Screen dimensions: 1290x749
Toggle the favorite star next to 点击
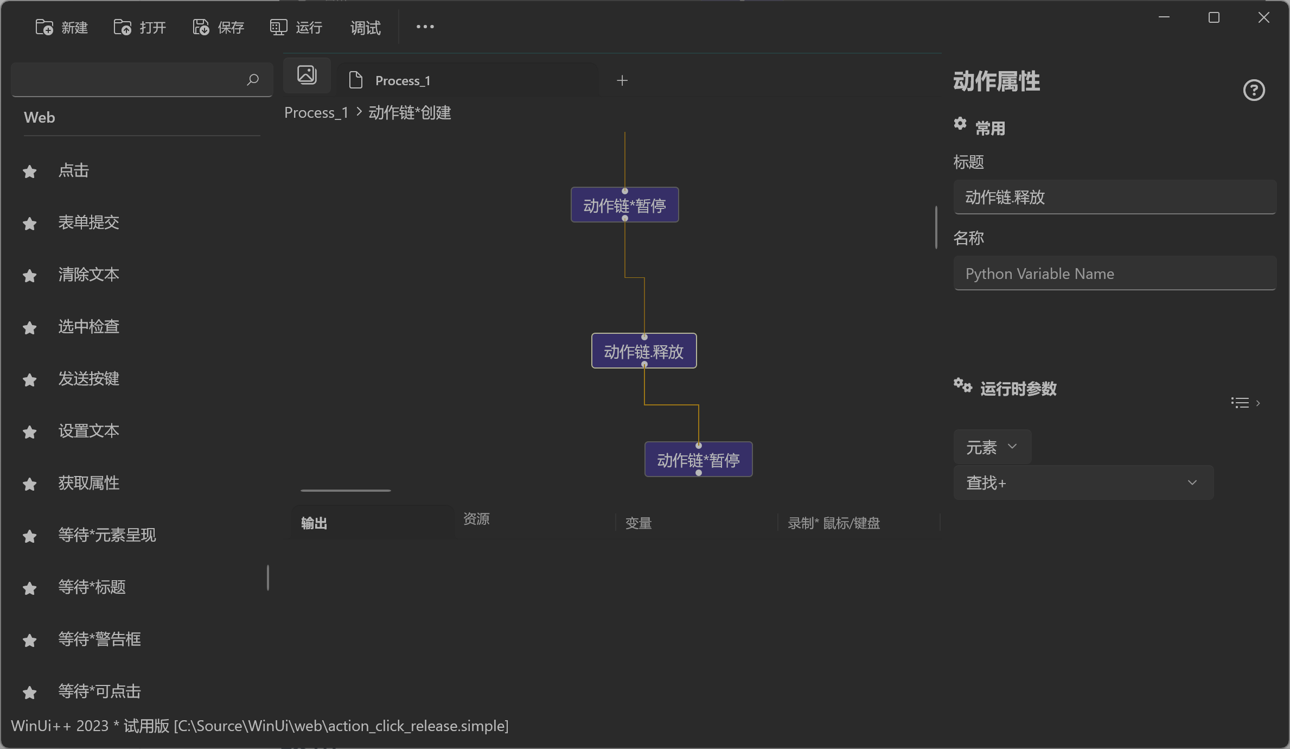[x=29, y=171]
